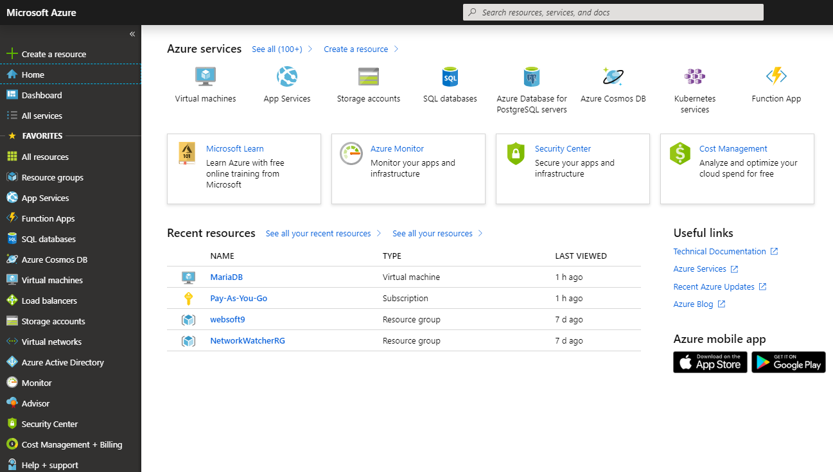Click See all your recent resources link
This screenshot has height=472, width=833.
pyautogui.click(x=318, y=234)
